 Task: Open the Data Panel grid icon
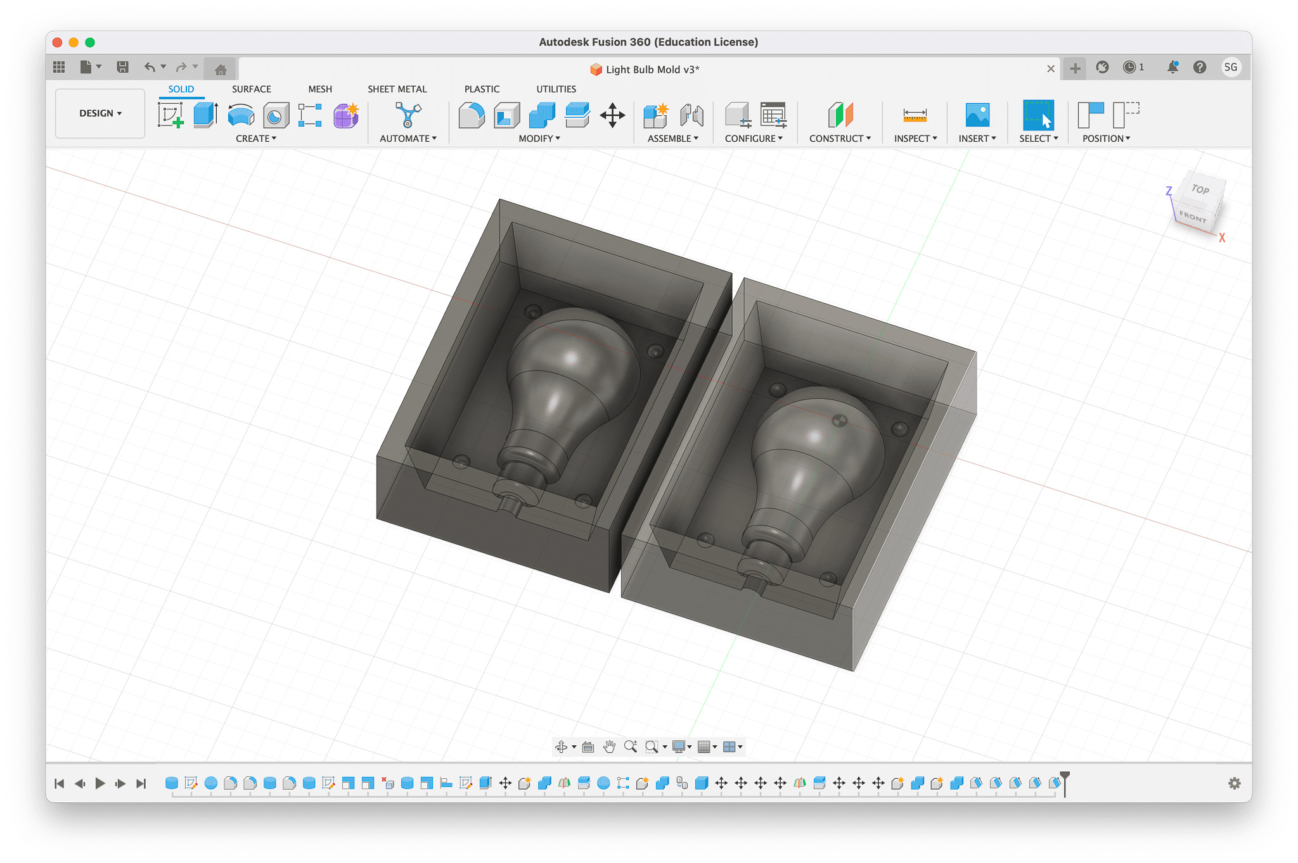tap(59, 67)
